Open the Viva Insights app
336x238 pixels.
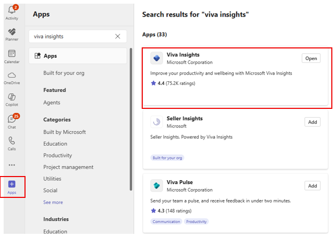pyautogui.click(x=311, y=58)
